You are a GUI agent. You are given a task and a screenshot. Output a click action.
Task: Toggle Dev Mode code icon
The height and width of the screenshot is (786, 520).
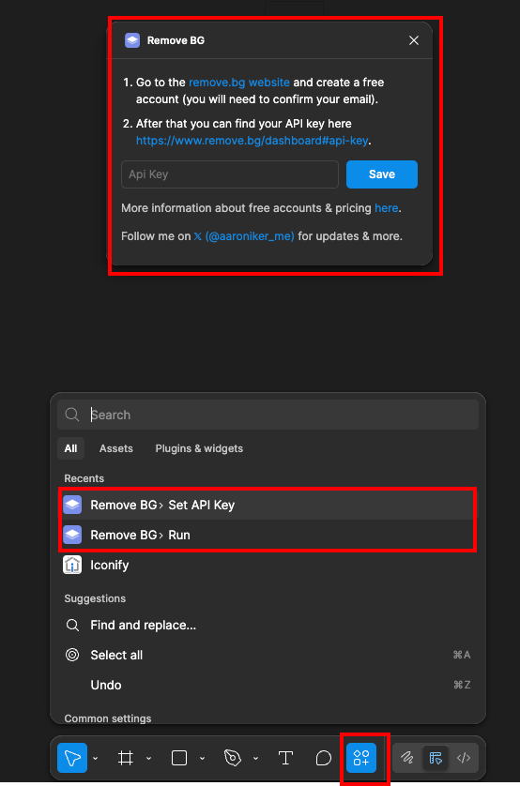[464, 758]
